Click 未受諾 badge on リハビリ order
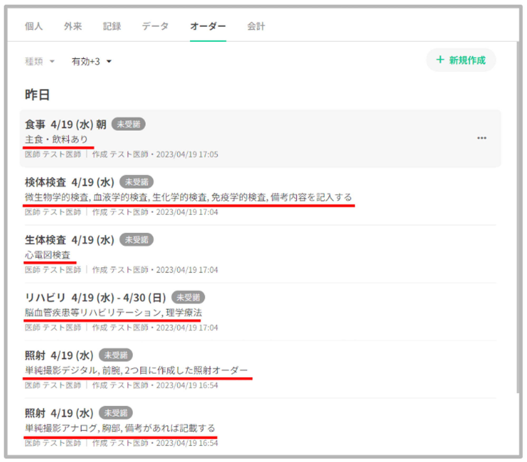The width and height of the screenshot is (527, 462). click(x=188, y=297)
